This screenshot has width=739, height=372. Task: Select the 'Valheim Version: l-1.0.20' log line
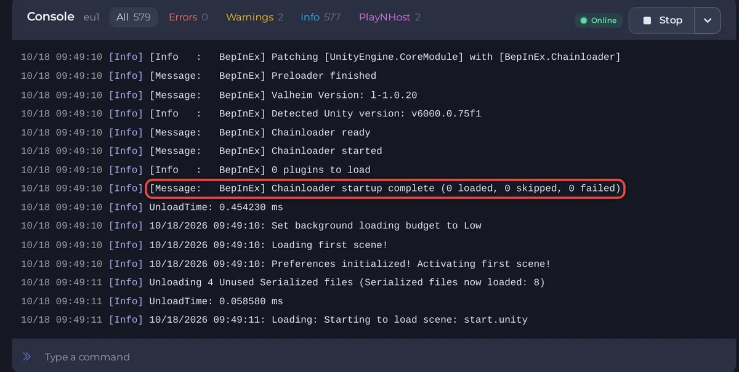(x=219, y=95)
